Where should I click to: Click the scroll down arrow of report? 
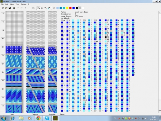160,112
